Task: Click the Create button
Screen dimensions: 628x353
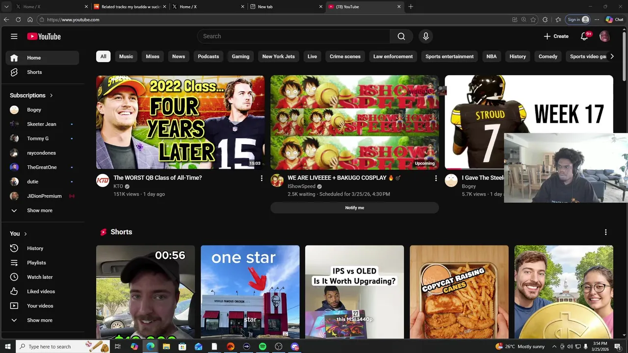Action: [x=556, y=36]
